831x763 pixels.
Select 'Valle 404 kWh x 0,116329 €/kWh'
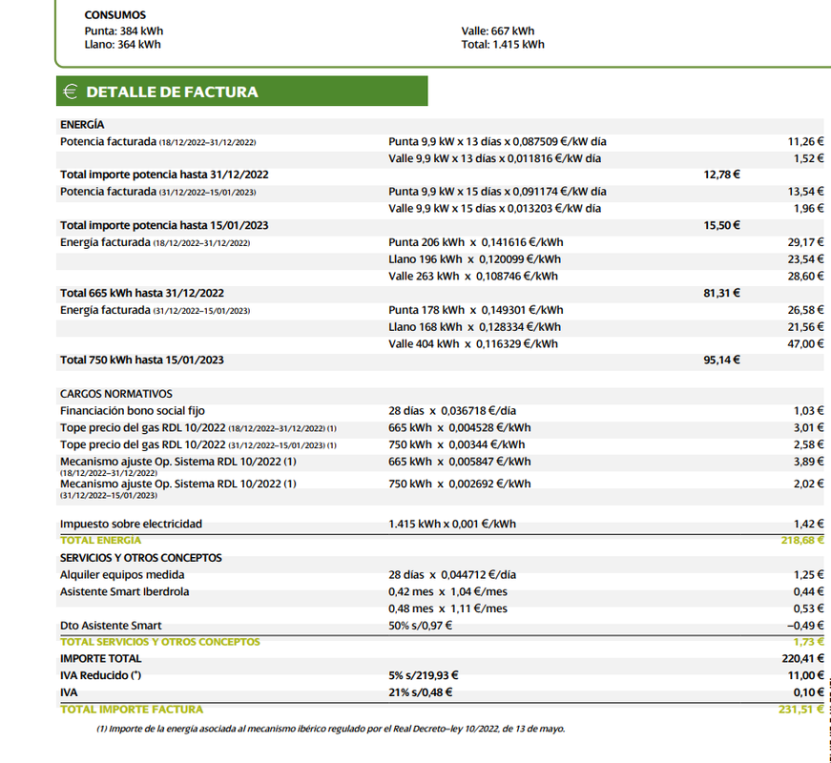click(x=473, y=344)
